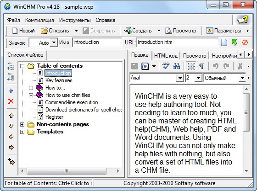Click the new page icon beside URL
Screen dimensions: 257x191
click(x=224, y=42)
